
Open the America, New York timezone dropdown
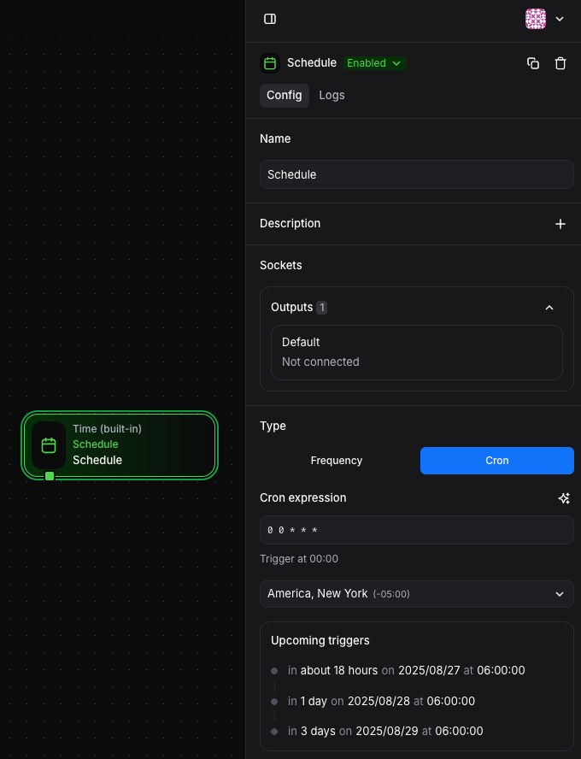coord(416,594)
